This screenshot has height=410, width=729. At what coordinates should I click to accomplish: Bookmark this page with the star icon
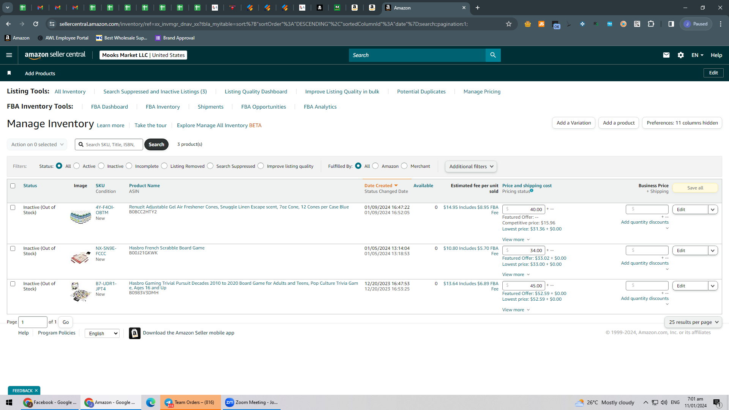pyautogui.click(x=509, y=24)
